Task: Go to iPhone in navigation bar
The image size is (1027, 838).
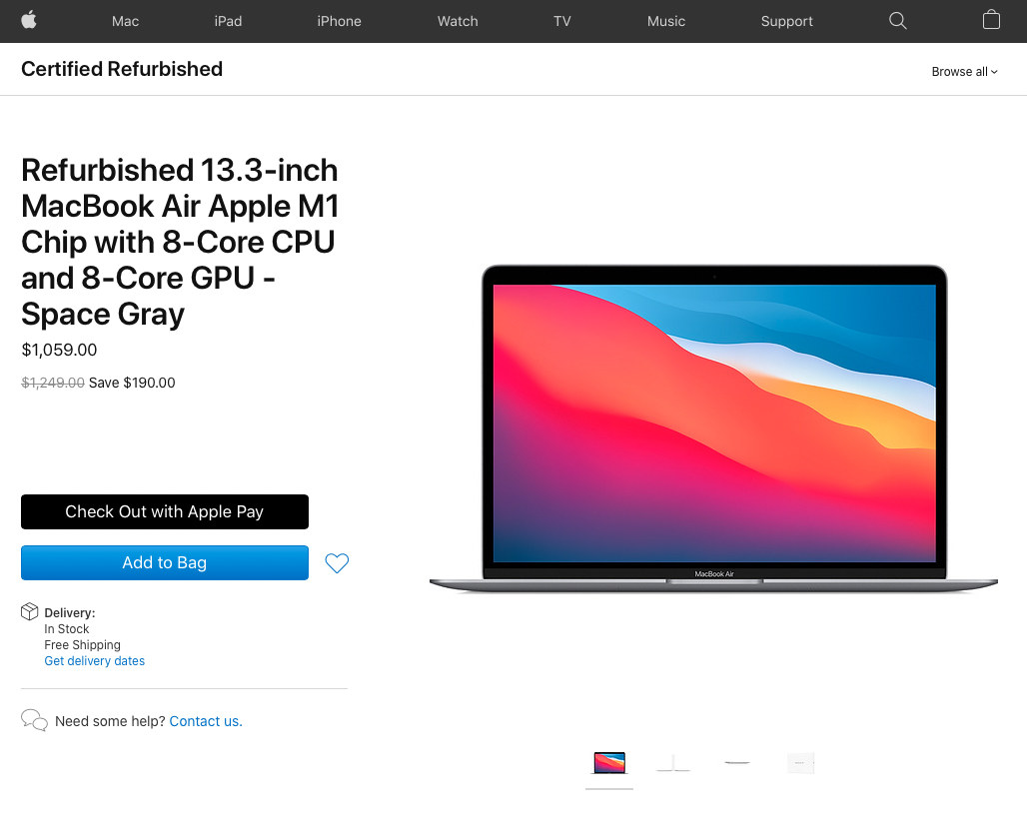Action: 339,21
